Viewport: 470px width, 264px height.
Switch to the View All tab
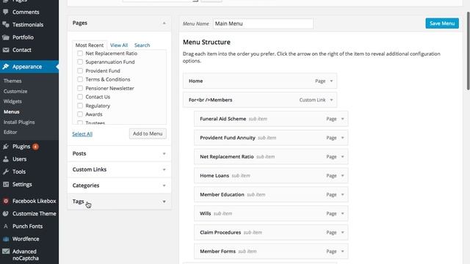(x=119, y=45)
